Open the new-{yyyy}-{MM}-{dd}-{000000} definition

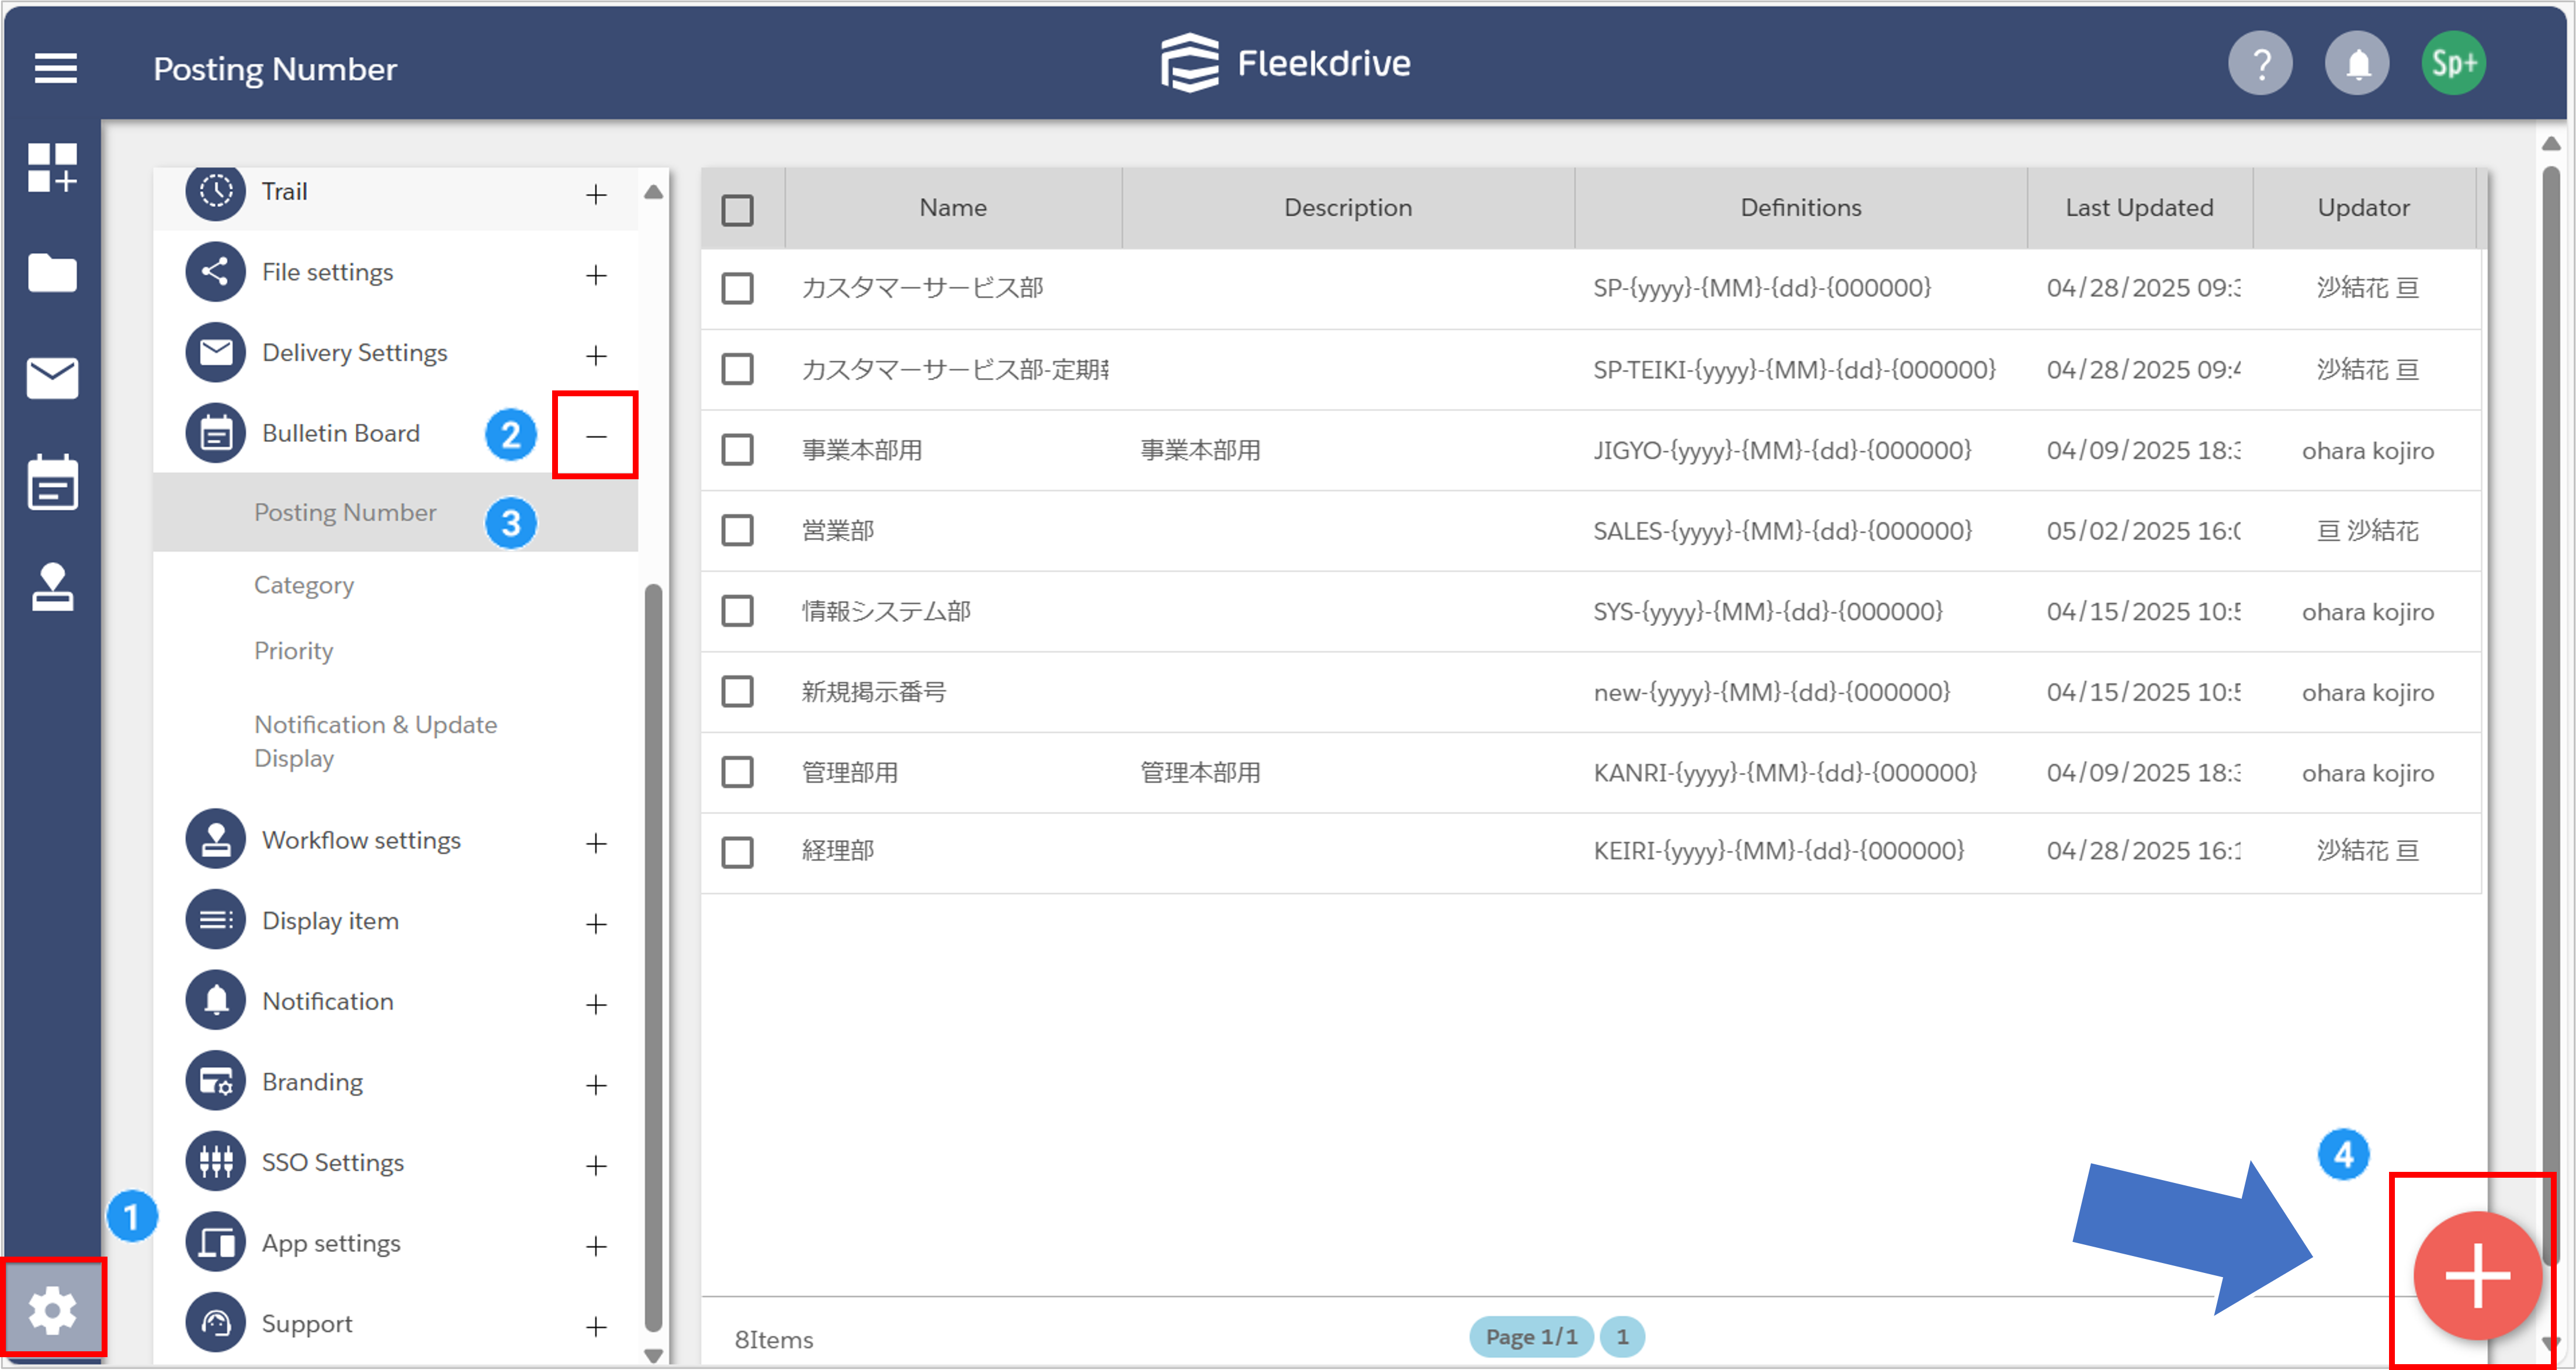point(1771,691)
